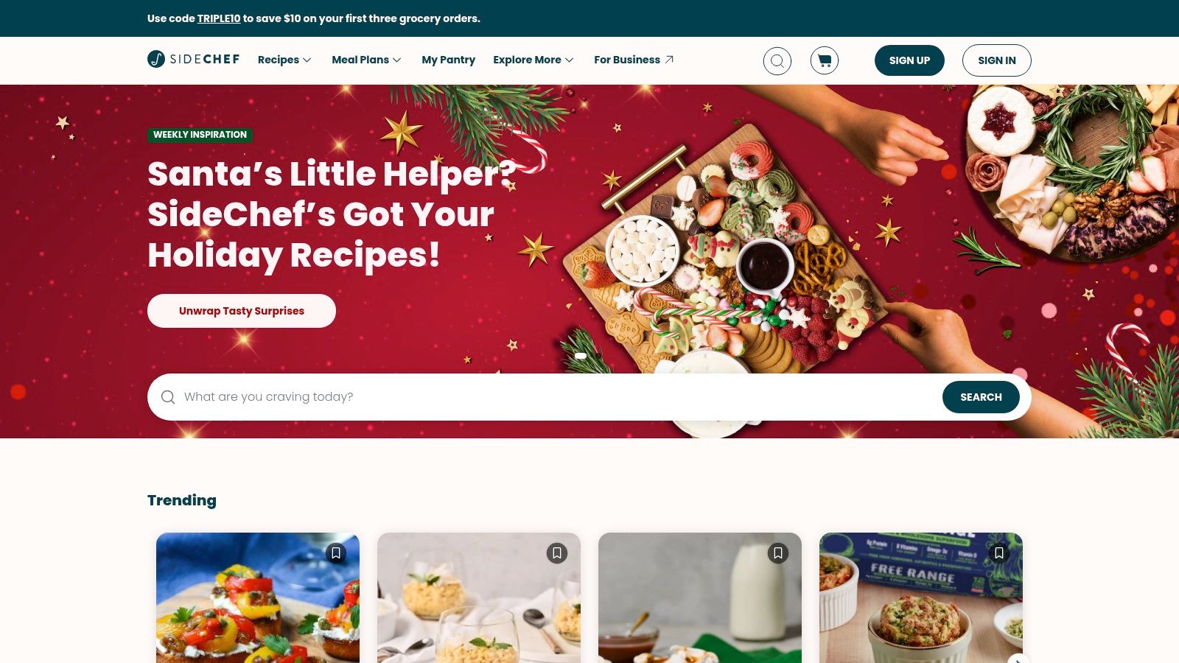Image resolution: width=1179 pixels, height=663 pixels.
Task: Click Unwrap Tasty Surprises button
Action: [242, 311]
